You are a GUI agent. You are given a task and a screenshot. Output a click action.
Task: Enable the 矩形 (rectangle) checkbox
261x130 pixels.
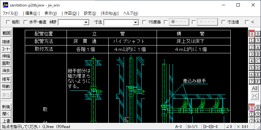pos(8,22)
